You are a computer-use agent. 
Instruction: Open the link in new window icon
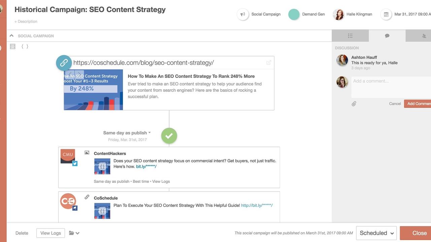click(x=269, y=63)
